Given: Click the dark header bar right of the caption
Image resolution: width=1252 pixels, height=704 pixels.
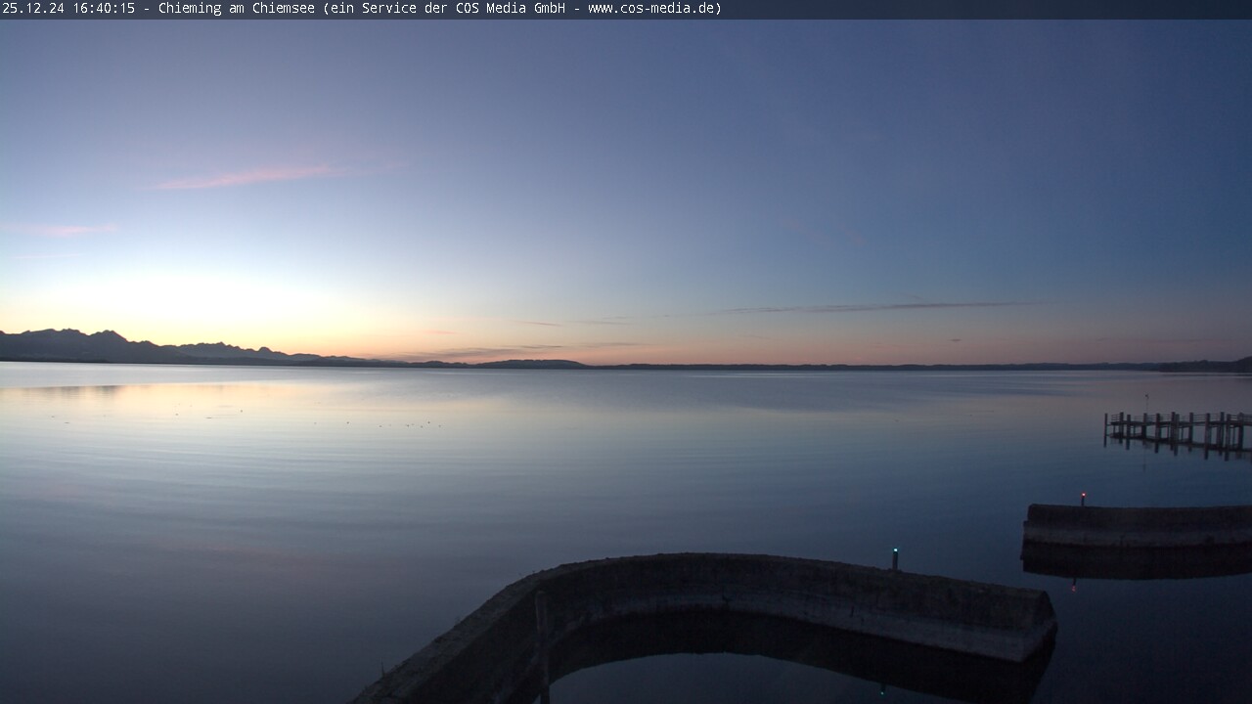Looking at the screenshot, I should pyautogui.click(x=978, y=9).
